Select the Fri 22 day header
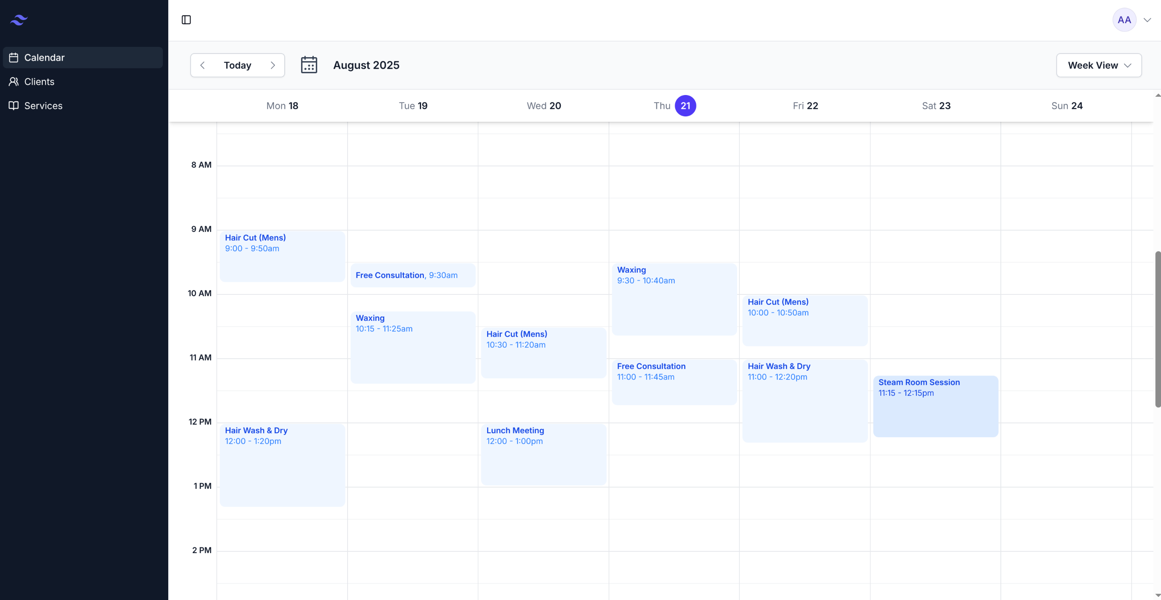Viewport: 1161px width, 600px height. 805,106
